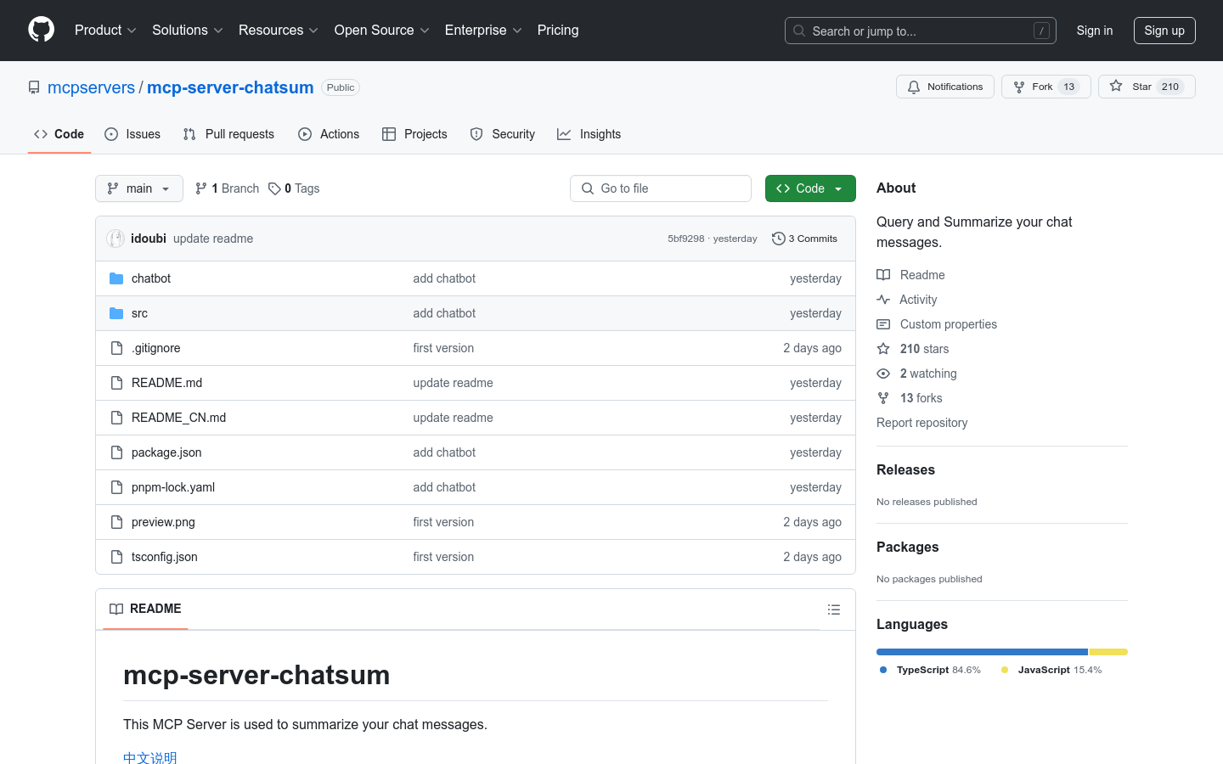Click the repository book icon beside mcpservers
1223x764 pixels.
tap(34, 87)
